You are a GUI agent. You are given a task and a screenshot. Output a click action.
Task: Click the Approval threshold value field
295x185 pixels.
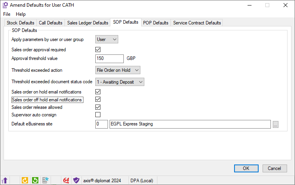110,58
